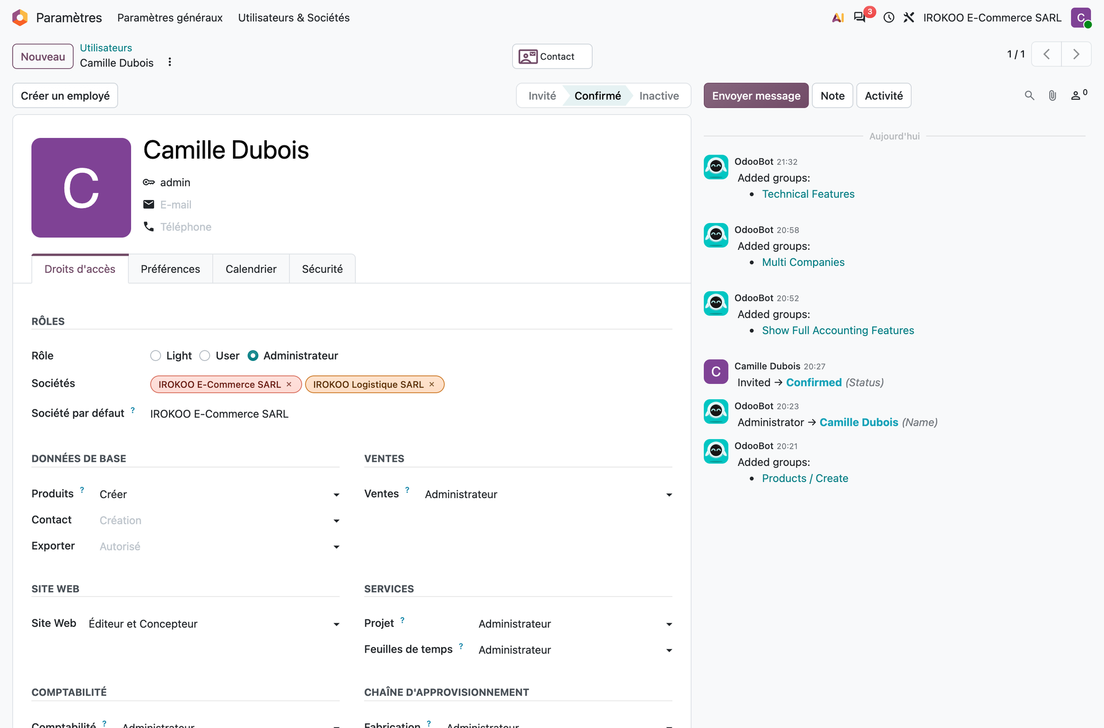The height and width of the screenshot is (728, 1104).
Task: Set status to Confirmé
Action: tap(597, 96)
